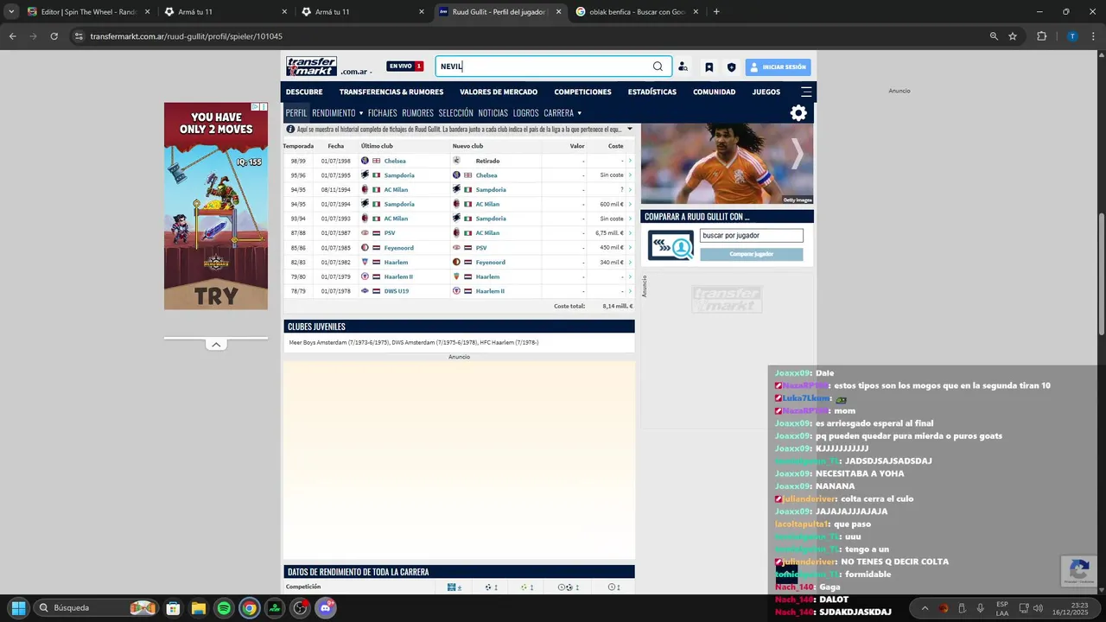This screenshot has height=622, width=1106.
Task: Open TRANSFERENCIAS & RUMORES menu
Action: point(391,92)
